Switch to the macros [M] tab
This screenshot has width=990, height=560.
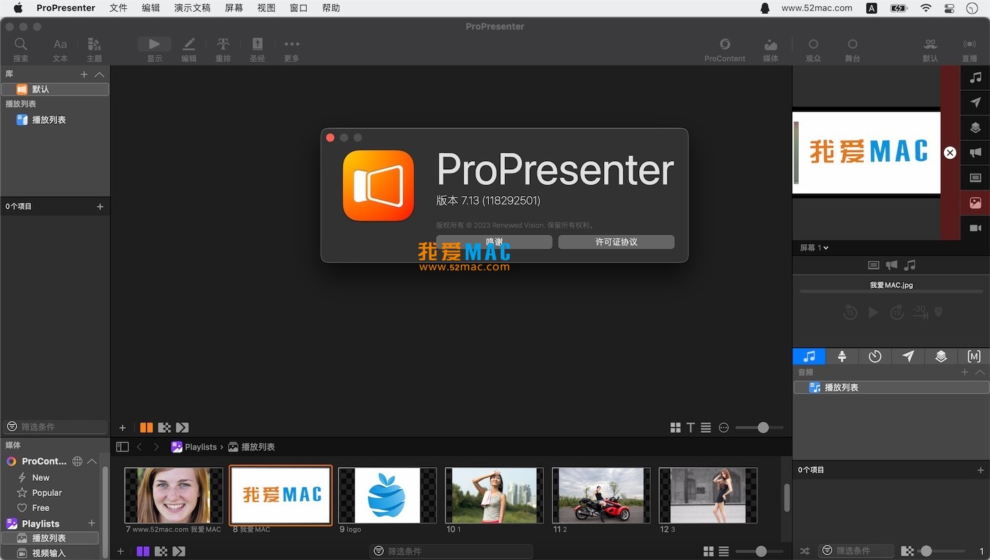(973, 356)
